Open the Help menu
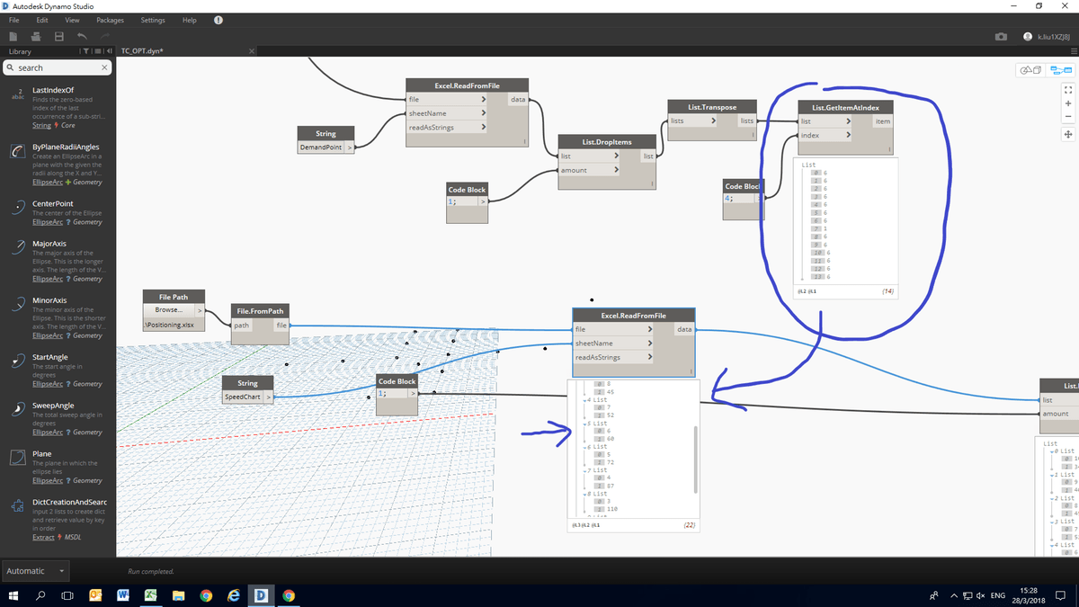This screenshot has width=1079, height=607. 189,20
